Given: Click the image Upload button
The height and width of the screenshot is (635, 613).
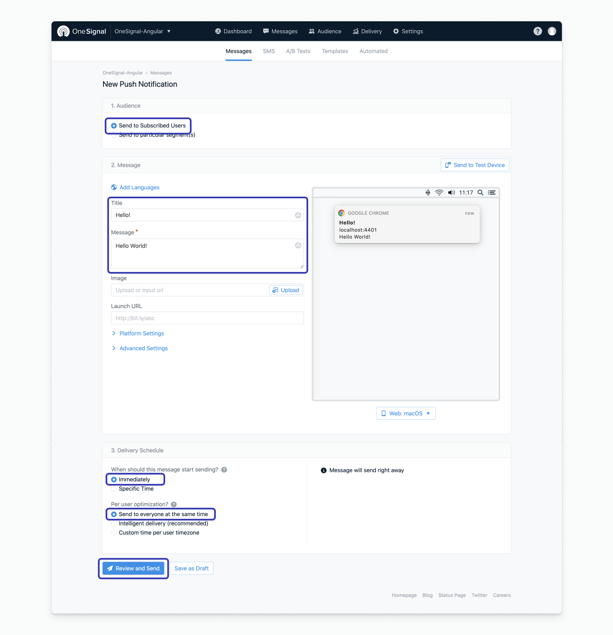Looking at the screenshot, I should pos(286,290).
